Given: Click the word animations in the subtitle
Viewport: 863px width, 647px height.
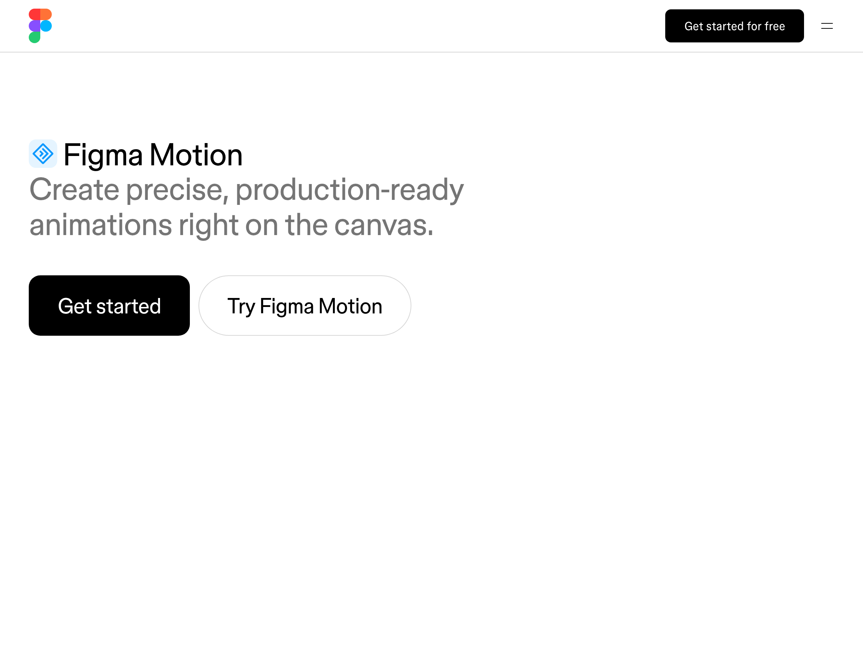Looking at the screenshot, I should 101,225.
